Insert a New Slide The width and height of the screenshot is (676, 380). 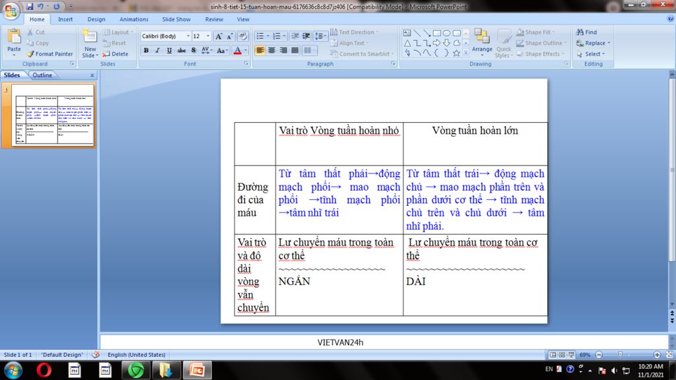coord(90,43)
